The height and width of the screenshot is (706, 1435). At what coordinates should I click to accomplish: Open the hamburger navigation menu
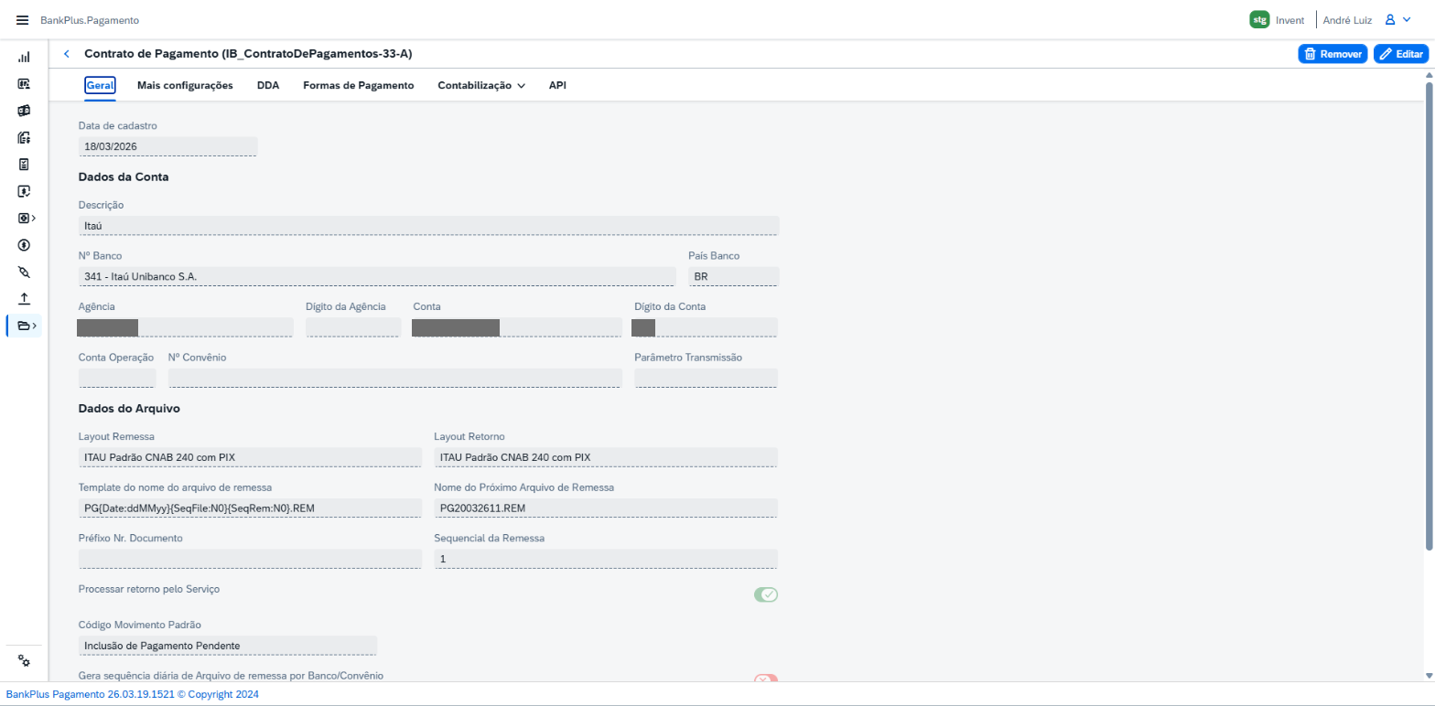[23, 20]
